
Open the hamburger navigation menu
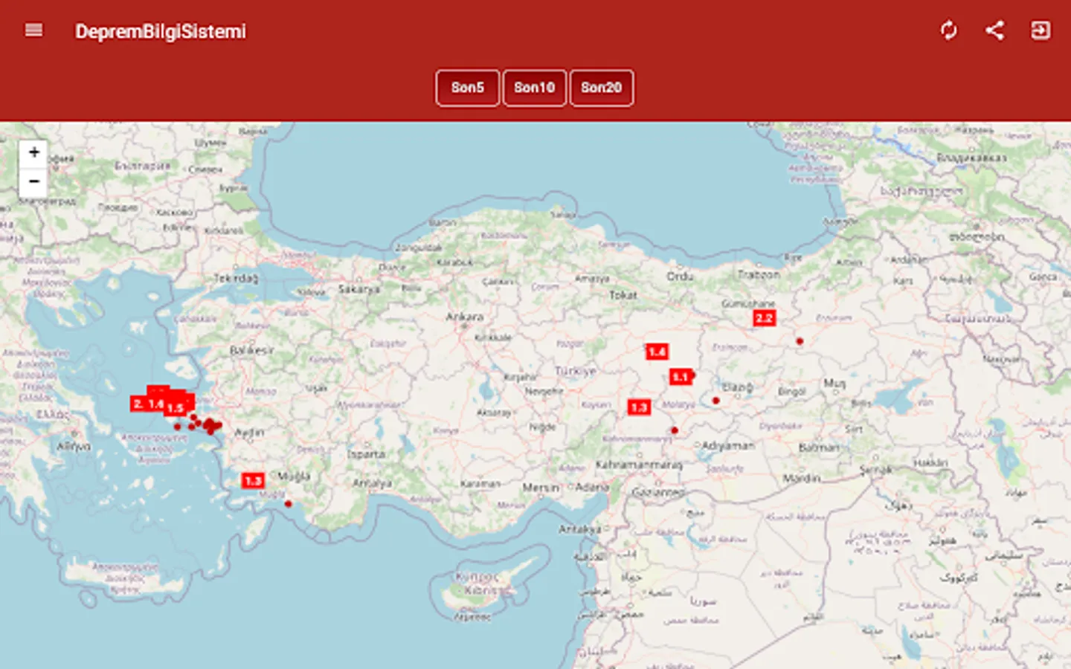(33, 30)
